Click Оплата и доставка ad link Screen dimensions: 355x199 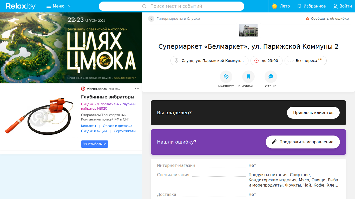click(x=117, y=126)
